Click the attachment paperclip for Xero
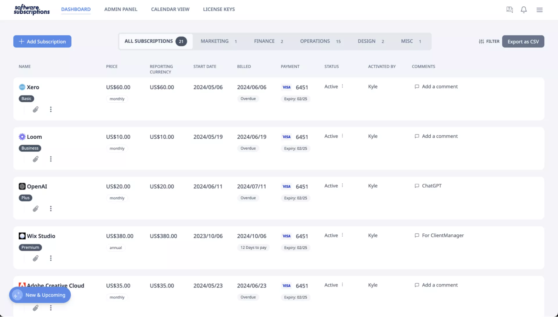The width and height of the screenshot is (558, 317). point(35,110)
